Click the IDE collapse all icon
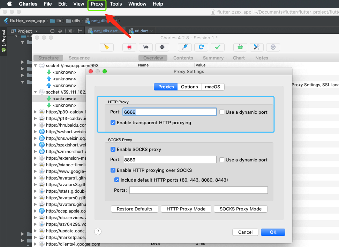The width and height of the screenshot is (339, 247). click(60, 31)
